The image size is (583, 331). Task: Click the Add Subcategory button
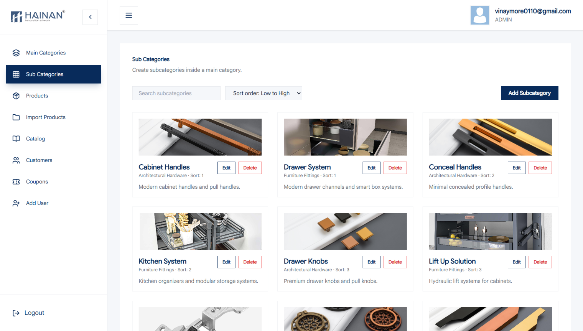point(530,93)
